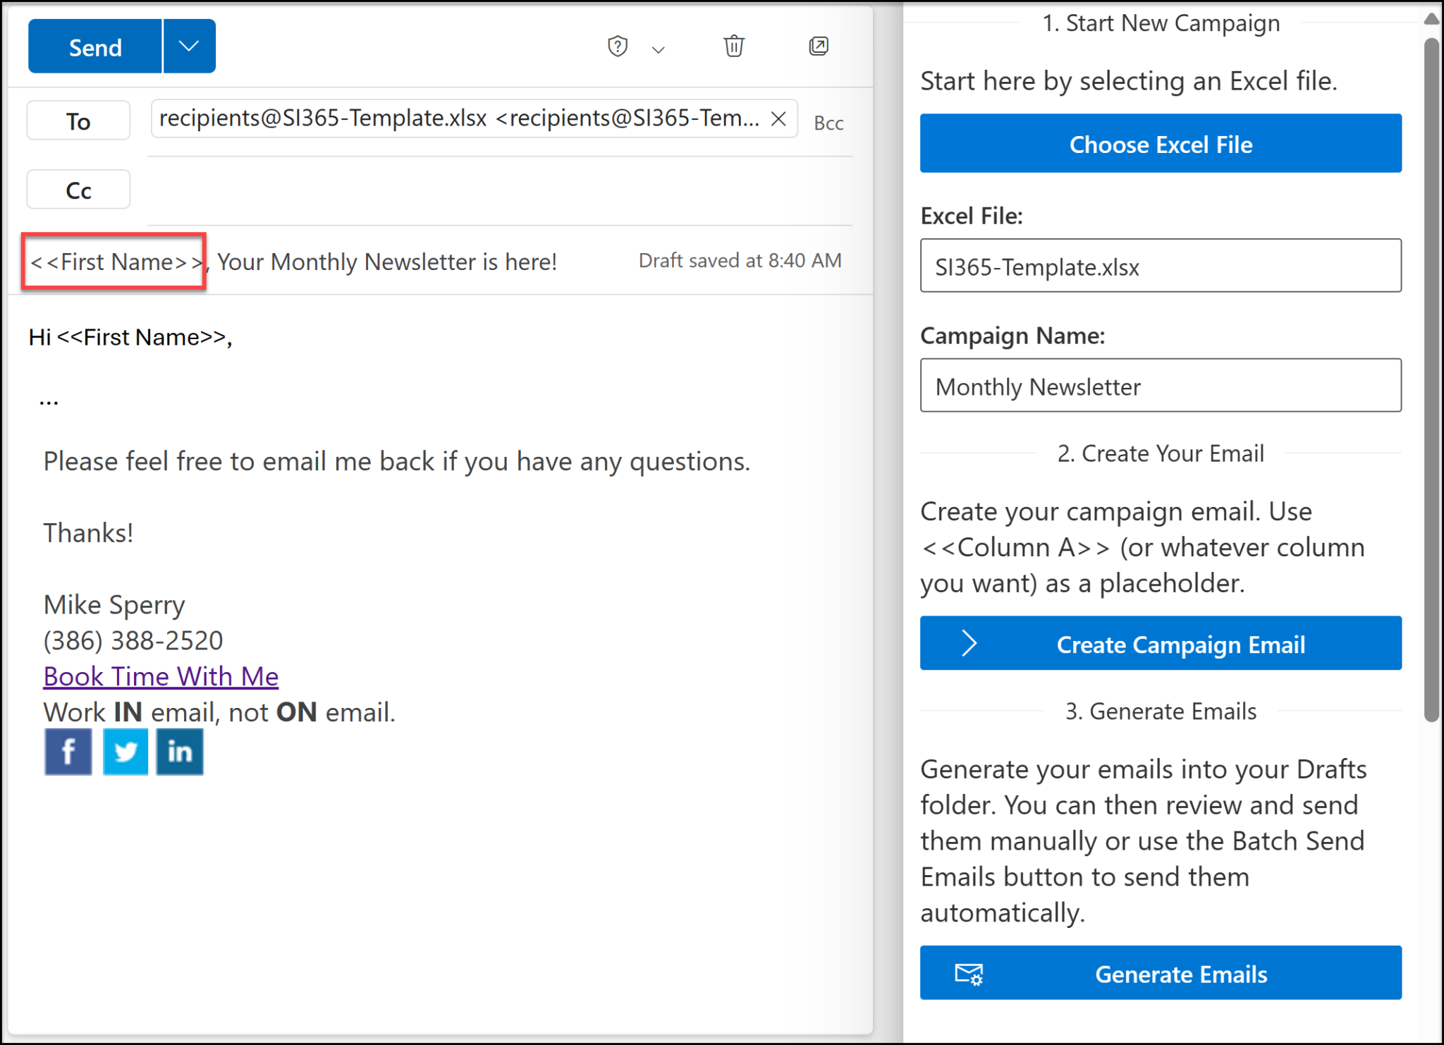Screen dimensions: 1444x1045
Task: Click the arrow icon on Create Campaign Email
Action: pos(969,643)
